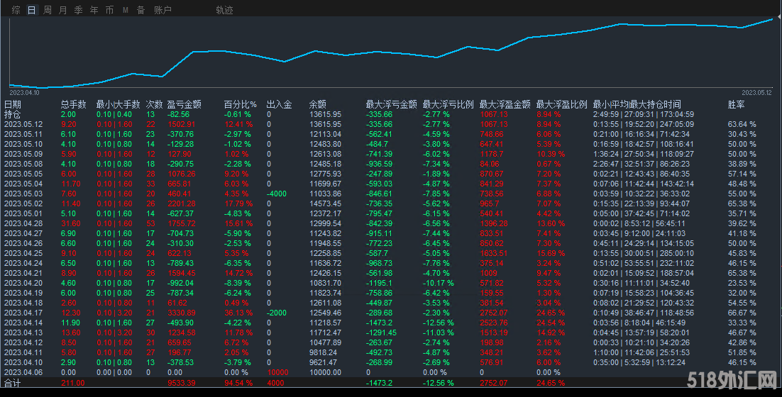The image size is (782, 397).
Task: Open the 季 quarterly tab
Action: coord(78,11)
